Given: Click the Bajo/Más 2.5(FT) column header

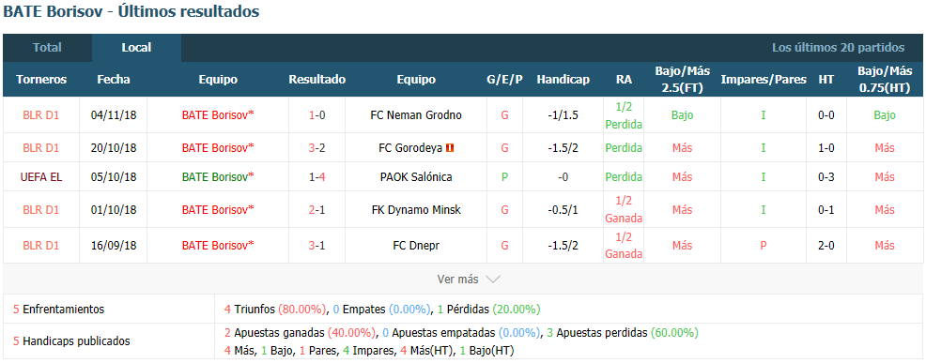Looking at the screenshot, I should click(682, 79).
